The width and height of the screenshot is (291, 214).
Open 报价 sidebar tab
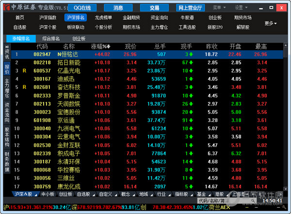click(x=7, y=69)
